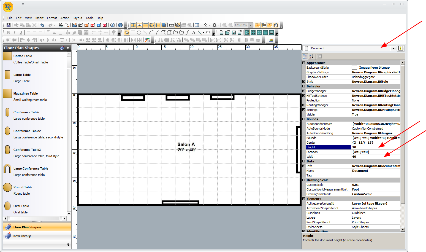426x252 pixels.
Task: Expand the Style property node
Action: tap(304, 82)
